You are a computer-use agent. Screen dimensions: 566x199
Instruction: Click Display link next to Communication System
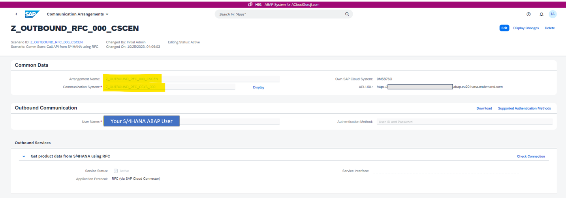click(258, 87)
